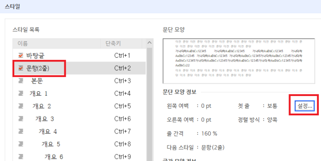Screen dimensions: 321x161
Task: Click the 다음 스타일 문항(2줄) value
Action: coord(213,147)
